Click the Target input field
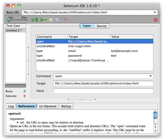The image size is (164, 140). [103, 83]
